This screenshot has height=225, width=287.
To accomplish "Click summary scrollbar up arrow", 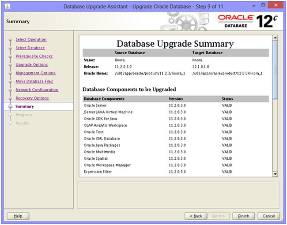I will pyautogui.click(x=275, y=38).
